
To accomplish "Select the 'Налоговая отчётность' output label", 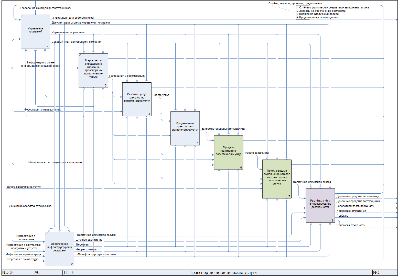I will (351, 225).
